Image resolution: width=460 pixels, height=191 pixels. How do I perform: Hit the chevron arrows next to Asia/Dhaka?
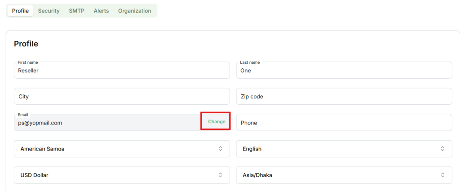click(x=442, y=175)
